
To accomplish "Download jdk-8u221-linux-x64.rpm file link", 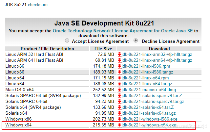I will click(145, 78).
